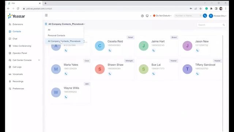Open the All Company Contacts_Phonebook dropdown
The width and height of the screenshot is (234, 132).
(65, 24)
